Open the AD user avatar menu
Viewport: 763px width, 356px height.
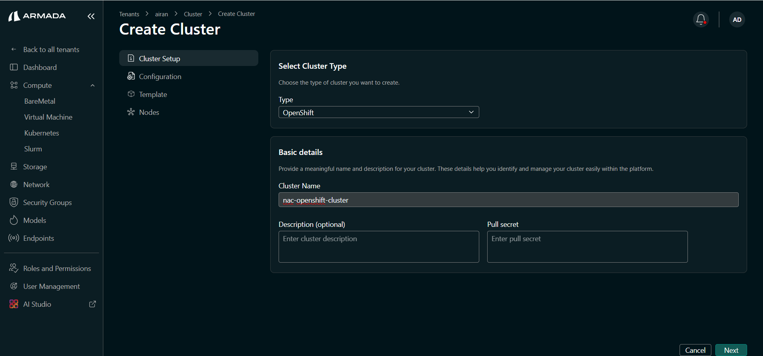point(737,19)
